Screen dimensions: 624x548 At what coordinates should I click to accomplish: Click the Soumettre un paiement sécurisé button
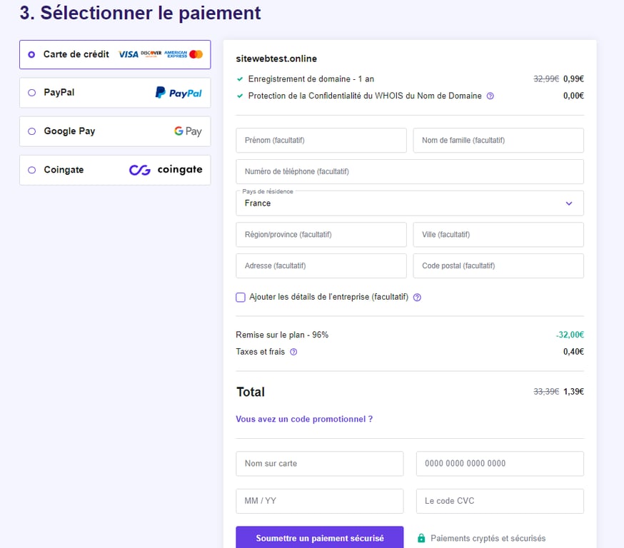tap(319, 540)
